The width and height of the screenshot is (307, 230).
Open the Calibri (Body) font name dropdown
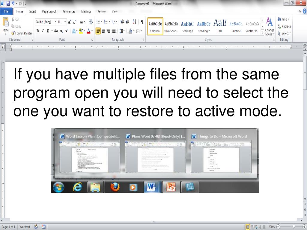55,22
